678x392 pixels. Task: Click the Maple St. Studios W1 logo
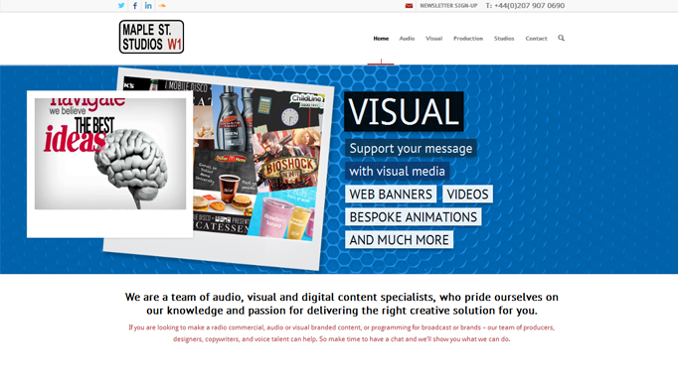151,37
